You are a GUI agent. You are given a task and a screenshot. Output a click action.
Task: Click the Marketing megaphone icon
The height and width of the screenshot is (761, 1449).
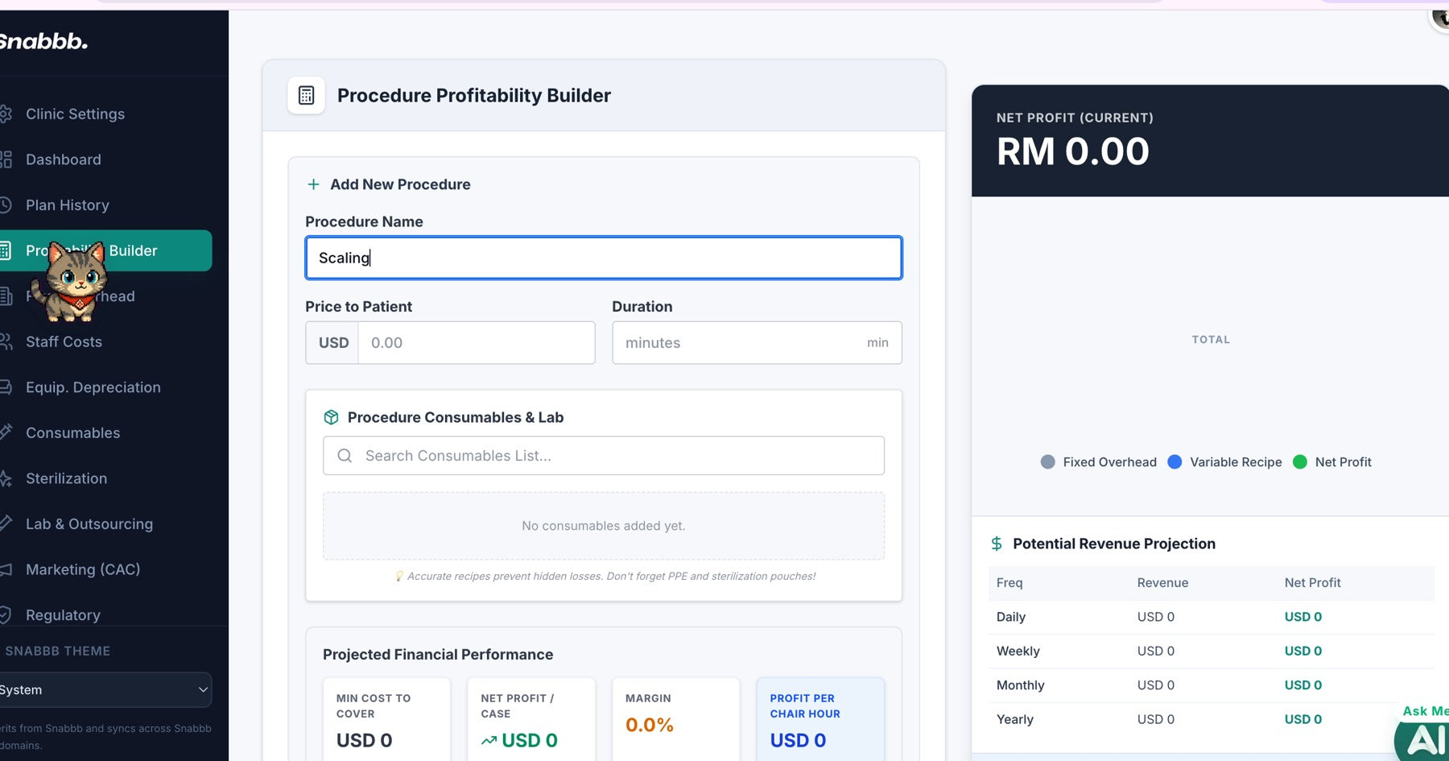[x=5, y=570]
